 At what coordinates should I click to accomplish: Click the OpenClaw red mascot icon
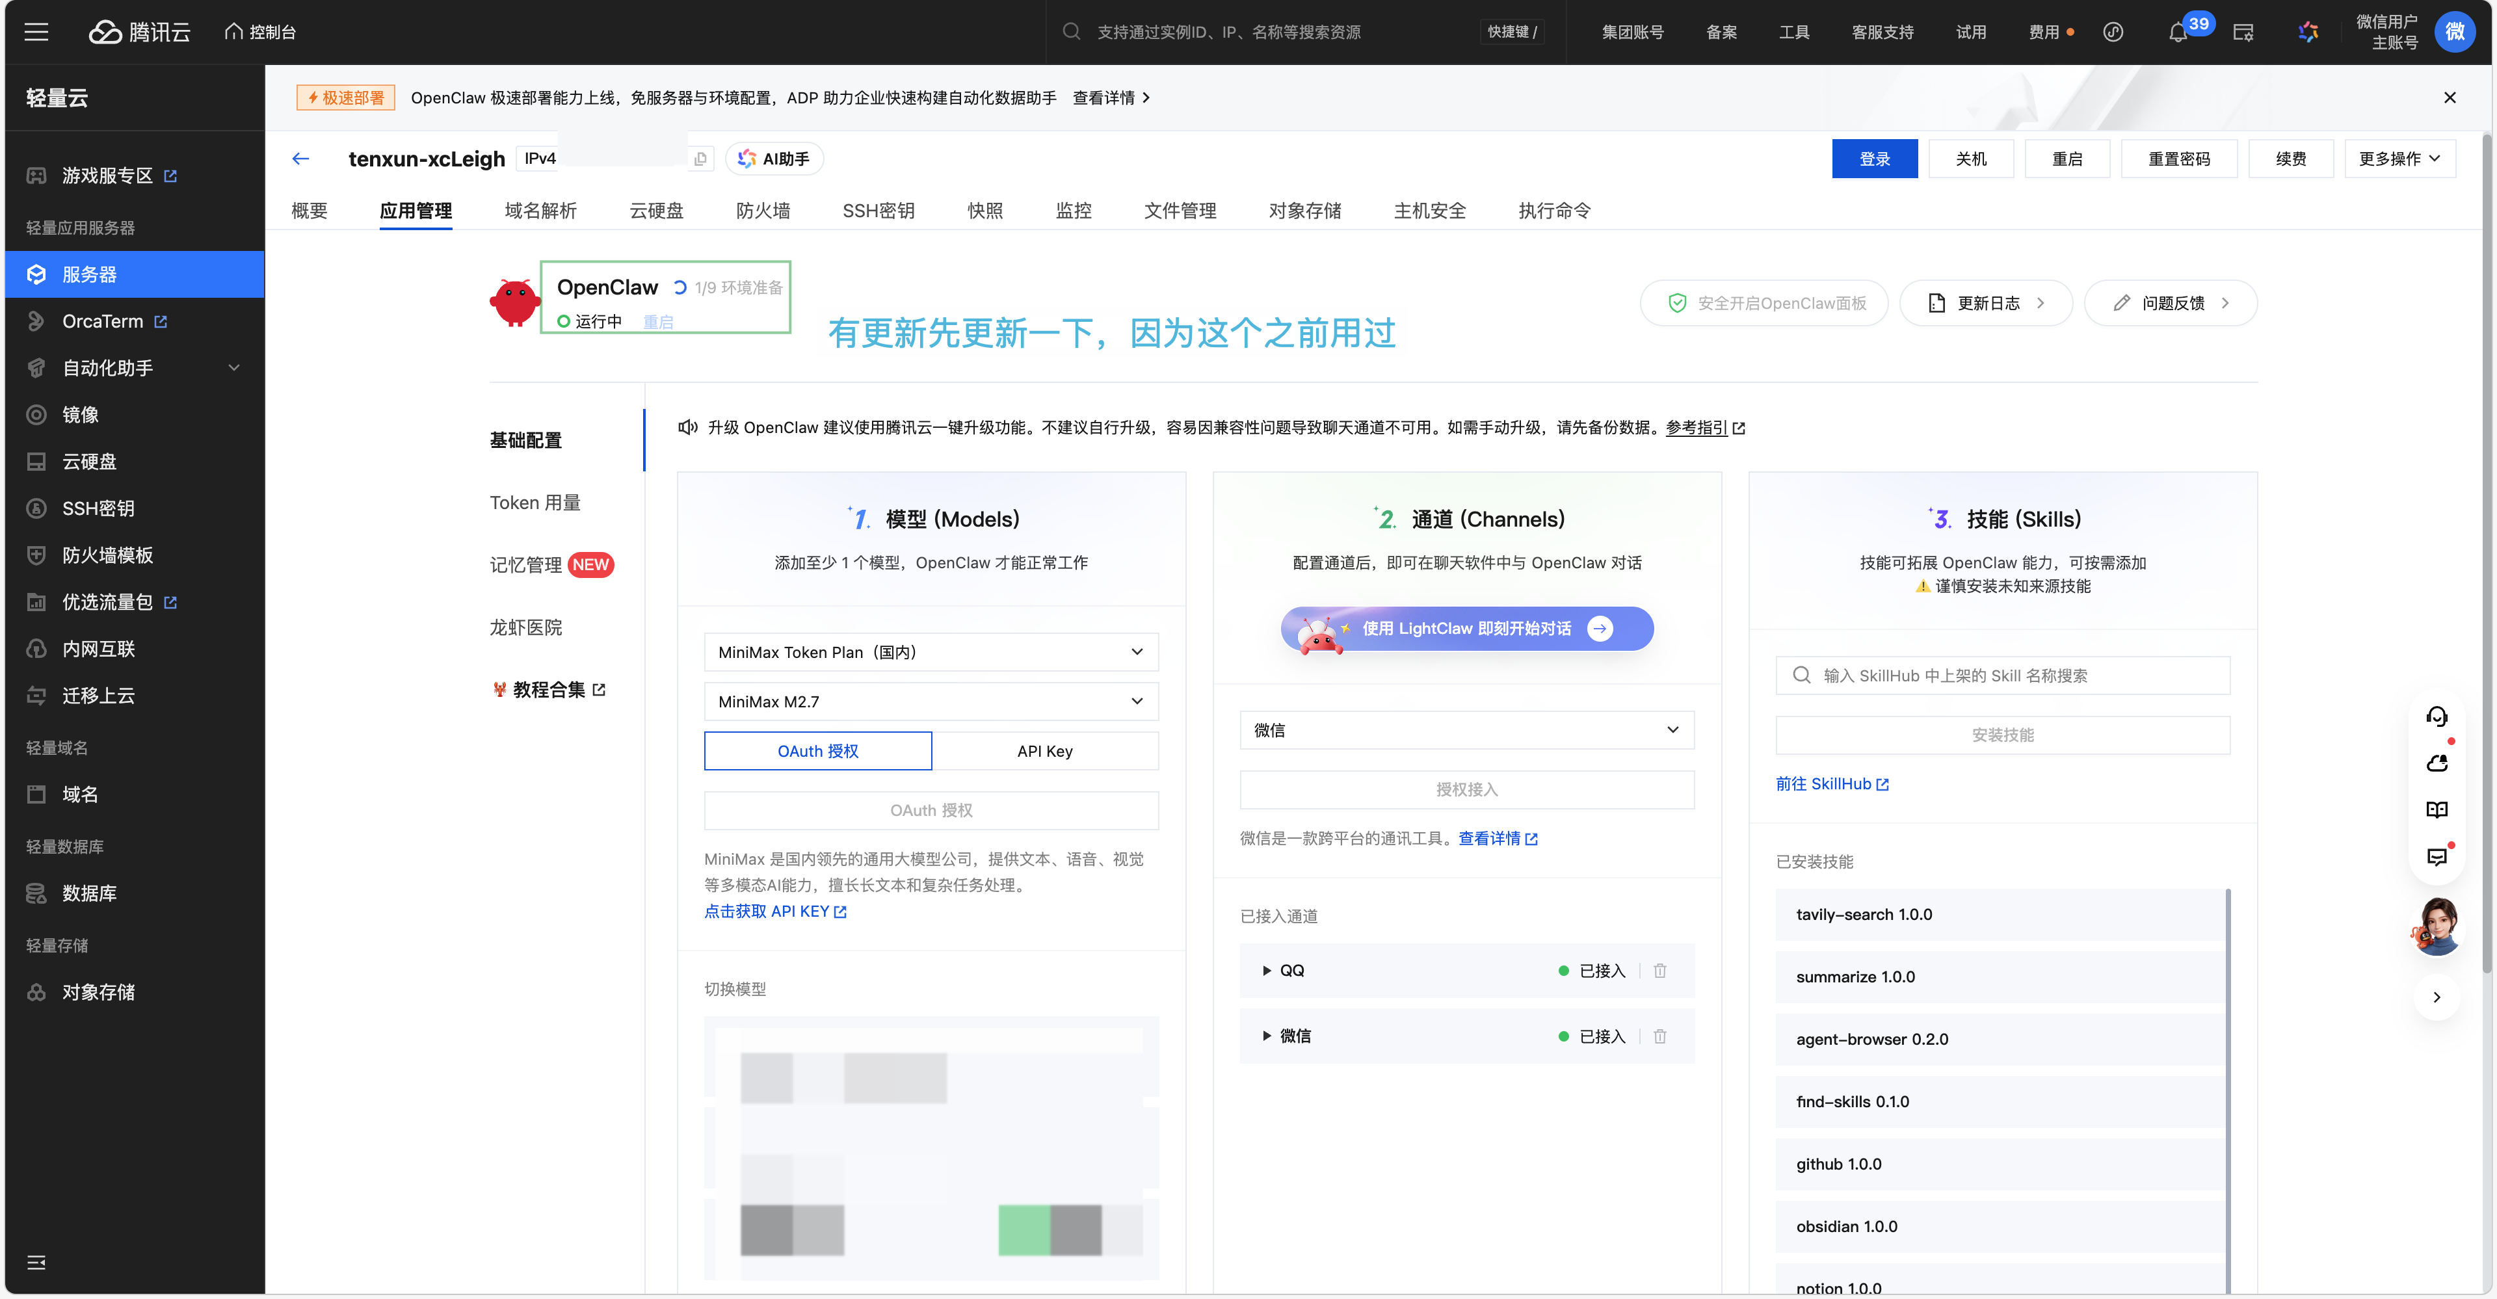514,302
